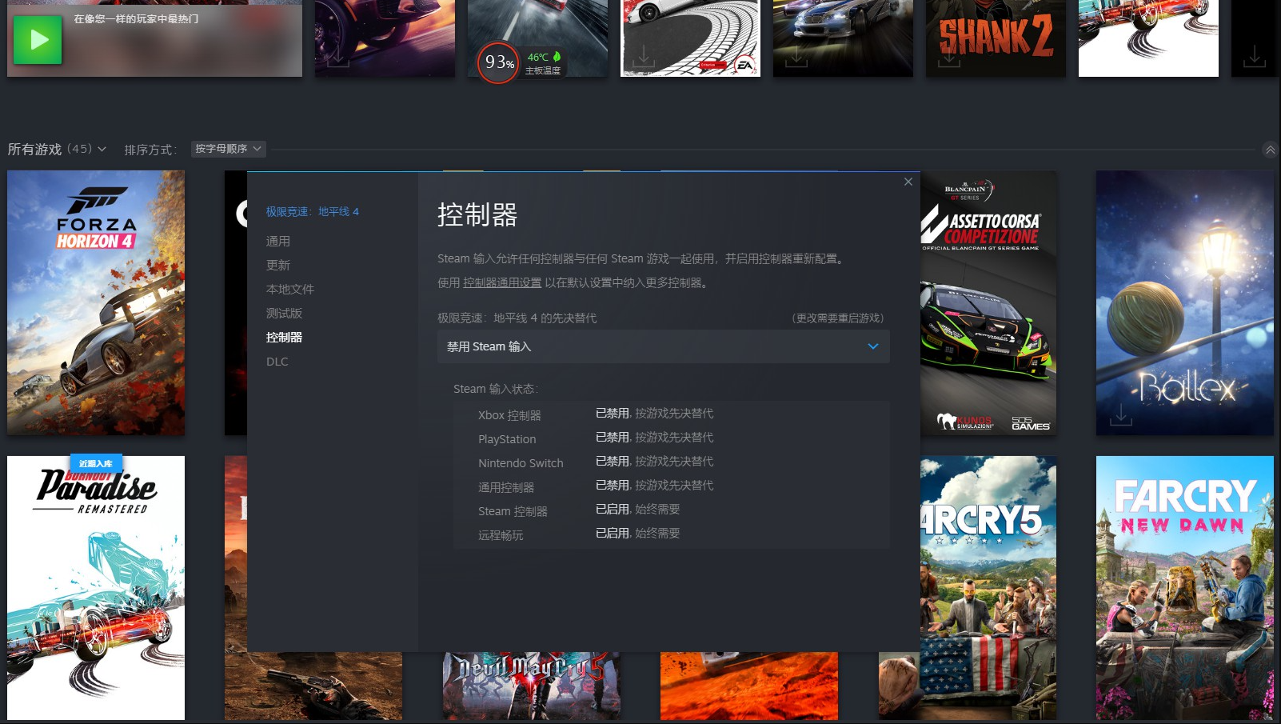1281x724 pixels.
Task: Click the 通用控制器 status row
Action: coord(671,486)
